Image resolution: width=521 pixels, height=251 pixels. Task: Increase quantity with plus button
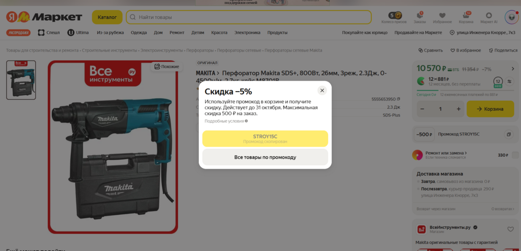point(458,109)
